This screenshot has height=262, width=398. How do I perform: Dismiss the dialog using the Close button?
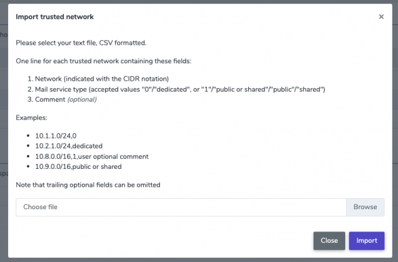pyautogui.click(x=329, y=240)
